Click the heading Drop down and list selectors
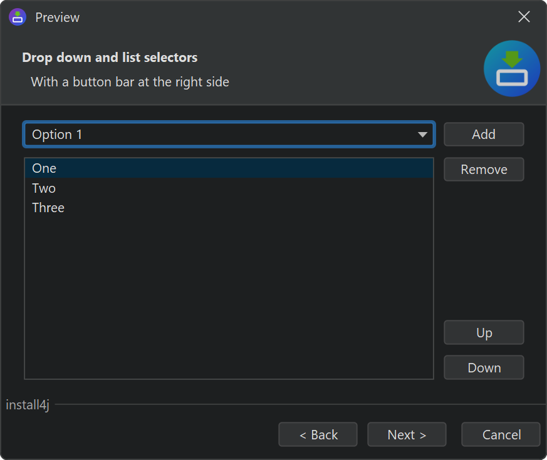This screenshot has width=547, height=460. 110,58
